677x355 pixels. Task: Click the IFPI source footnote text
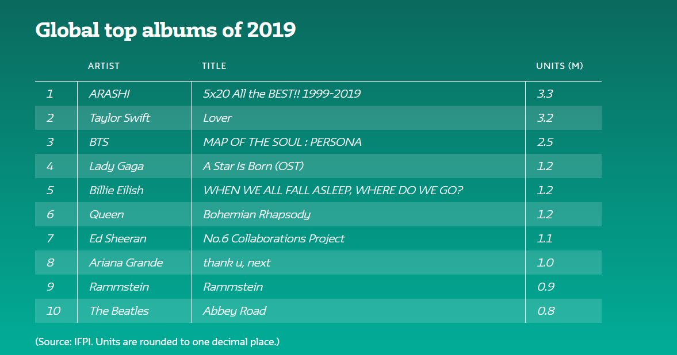click(157, 342)
